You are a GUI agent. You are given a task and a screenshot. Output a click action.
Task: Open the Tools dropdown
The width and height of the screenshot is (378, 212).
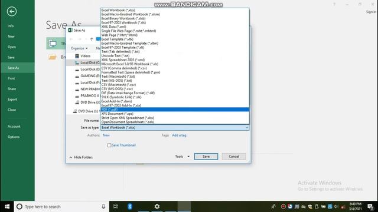pyautogui.click(x=183, y=157)
